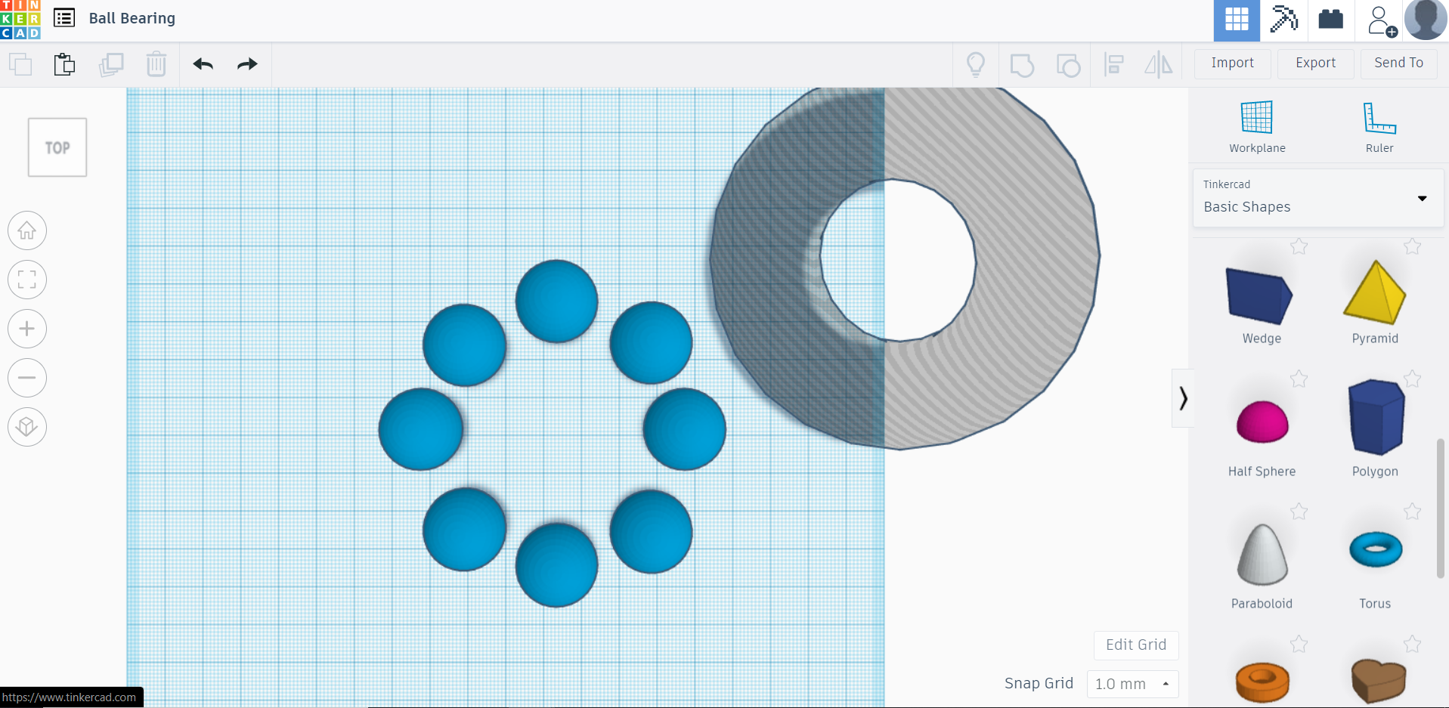1449x708 pixels.
Task: Select the Ruler tool
Action: (x=1379, y=126)
